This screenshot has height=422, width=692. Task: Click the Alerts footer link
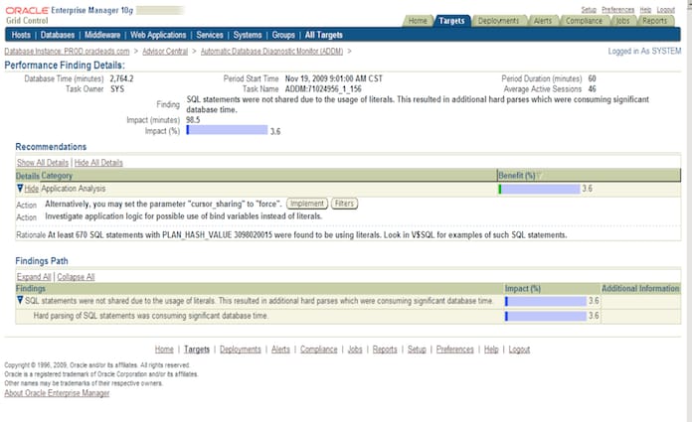[x=280, y=350]
